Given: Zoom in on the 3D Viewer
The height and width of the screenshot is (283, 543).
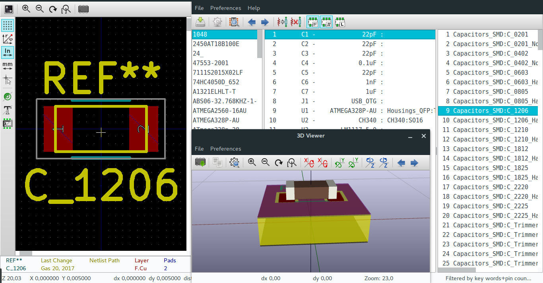Looking at the screenshot, I should click(252, 162).
